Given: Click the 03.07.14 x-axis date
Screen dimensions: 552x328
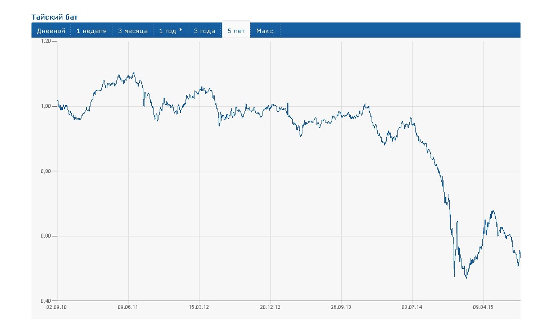Looking at the screenshot, I should (x=412, y=307).
